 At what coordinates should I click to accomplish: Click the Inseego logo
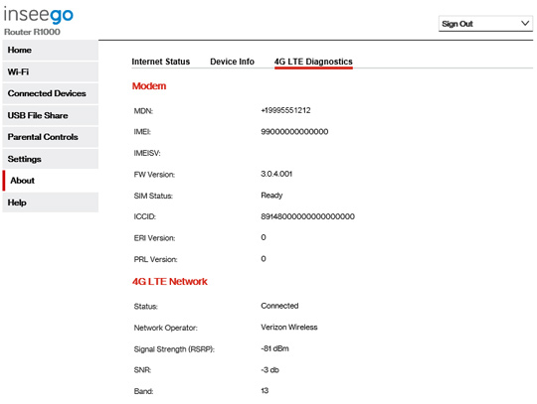tap(39, 15)
